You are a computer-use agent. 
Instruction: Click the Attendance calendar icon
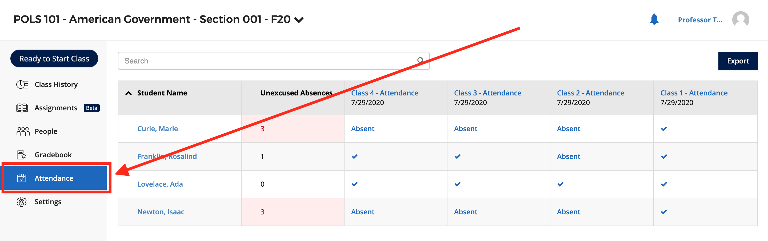(x=21, y=178)
